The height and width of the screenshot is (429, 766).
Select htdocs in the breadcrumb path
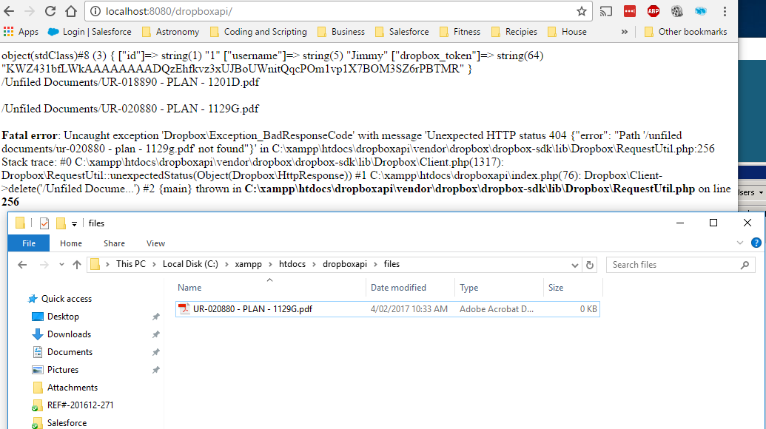point(292,264)
